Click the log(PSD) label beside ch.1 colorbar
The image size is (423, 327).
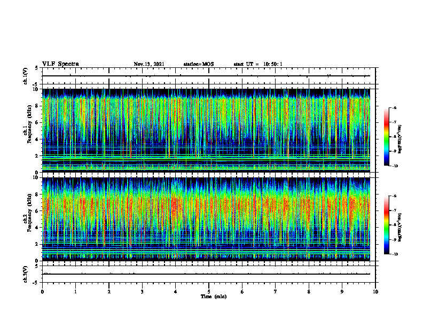tap(400, 139)
